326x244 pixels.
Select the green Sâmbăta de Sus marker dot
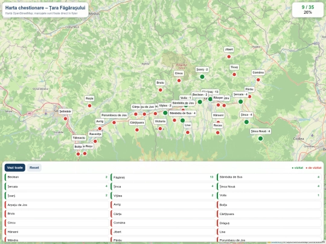182,120
